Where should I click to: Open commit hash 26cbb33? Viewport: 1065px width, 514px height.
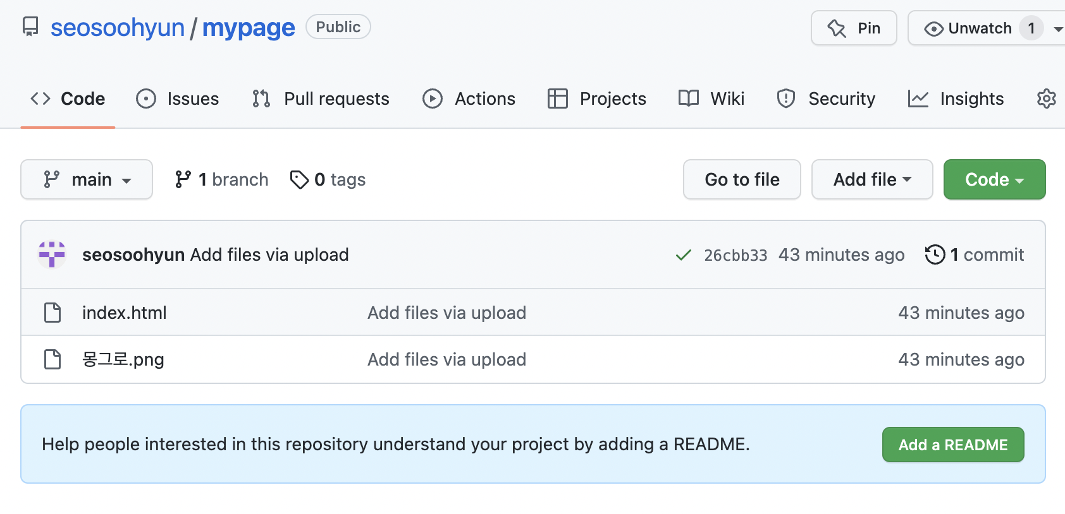pos(736,255)
